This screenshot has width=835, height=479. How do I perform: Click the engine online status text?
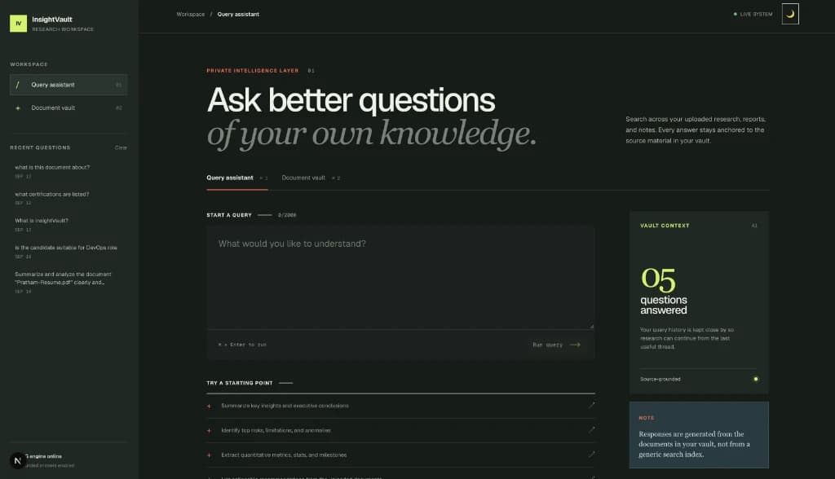(x=45, y=456)
